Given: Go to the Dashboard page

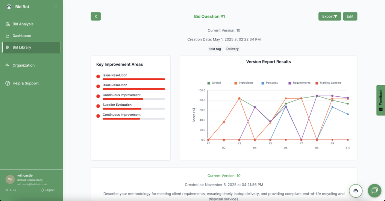Looking at the screenshot, I should click(22, 36).
